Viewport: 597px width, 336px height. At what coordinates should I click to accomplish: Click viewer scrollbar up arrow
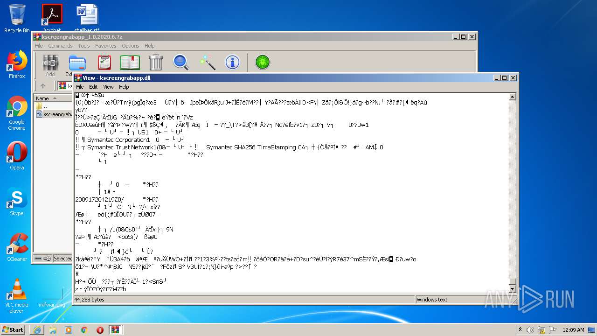tap(513, 97)
